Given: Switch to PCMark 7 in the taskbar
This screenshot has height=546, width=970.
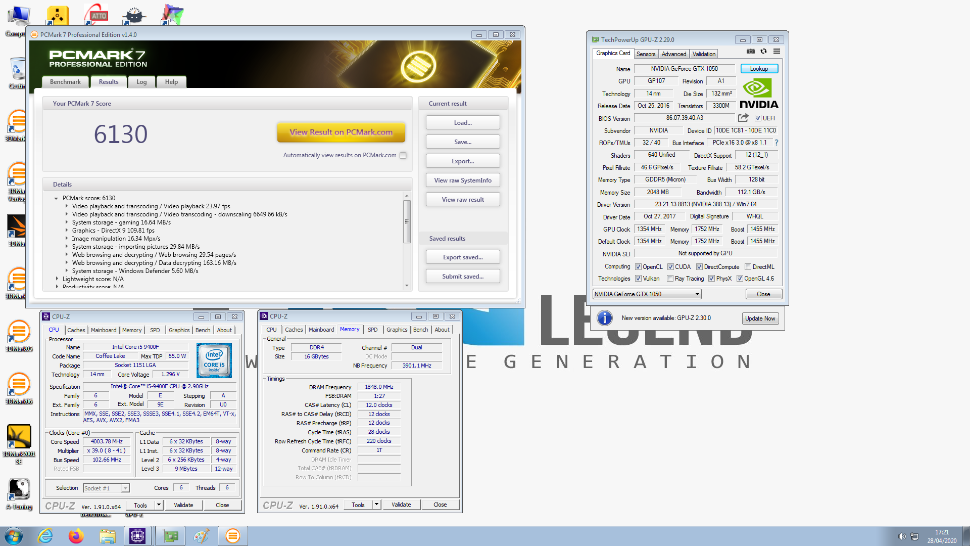Looking at the screenshot, I should 233,536.
